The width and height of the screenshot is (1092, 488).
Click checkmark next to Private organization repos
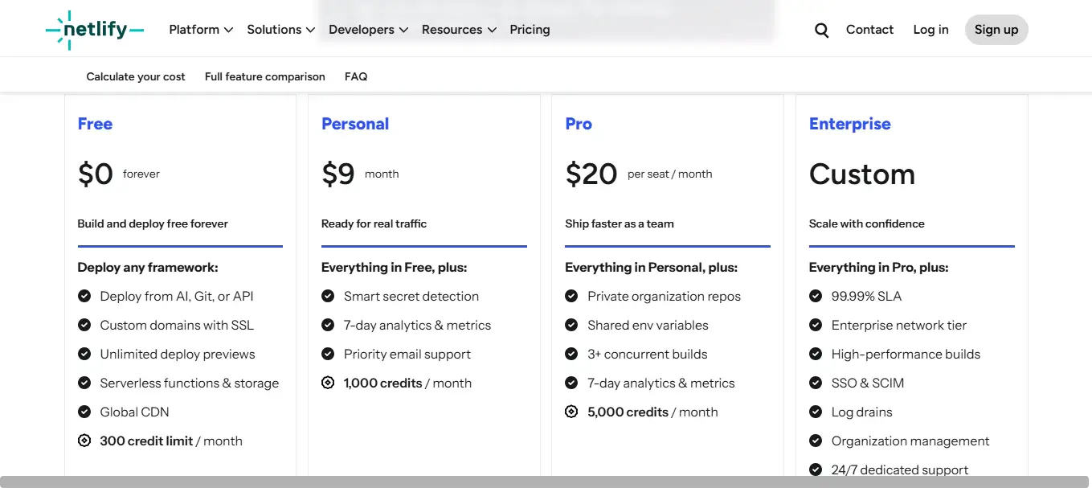click(571, 296)
